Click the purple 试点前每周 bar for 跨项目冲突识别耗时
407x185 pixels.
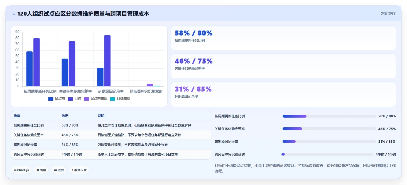tap(150, 85)
